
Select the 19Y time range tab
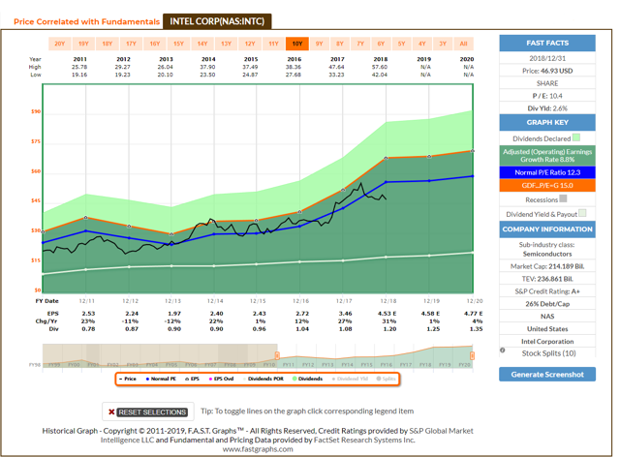[83, 44]
